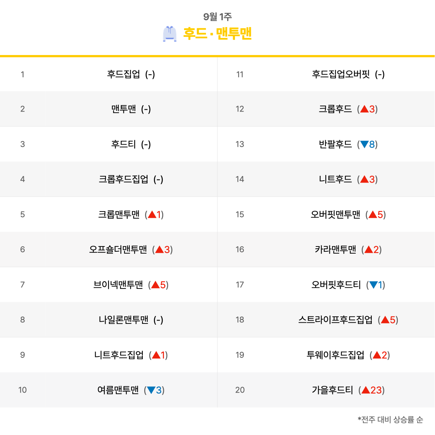Select the 후드집업 keyword at rank 1

tap(123, 74)
